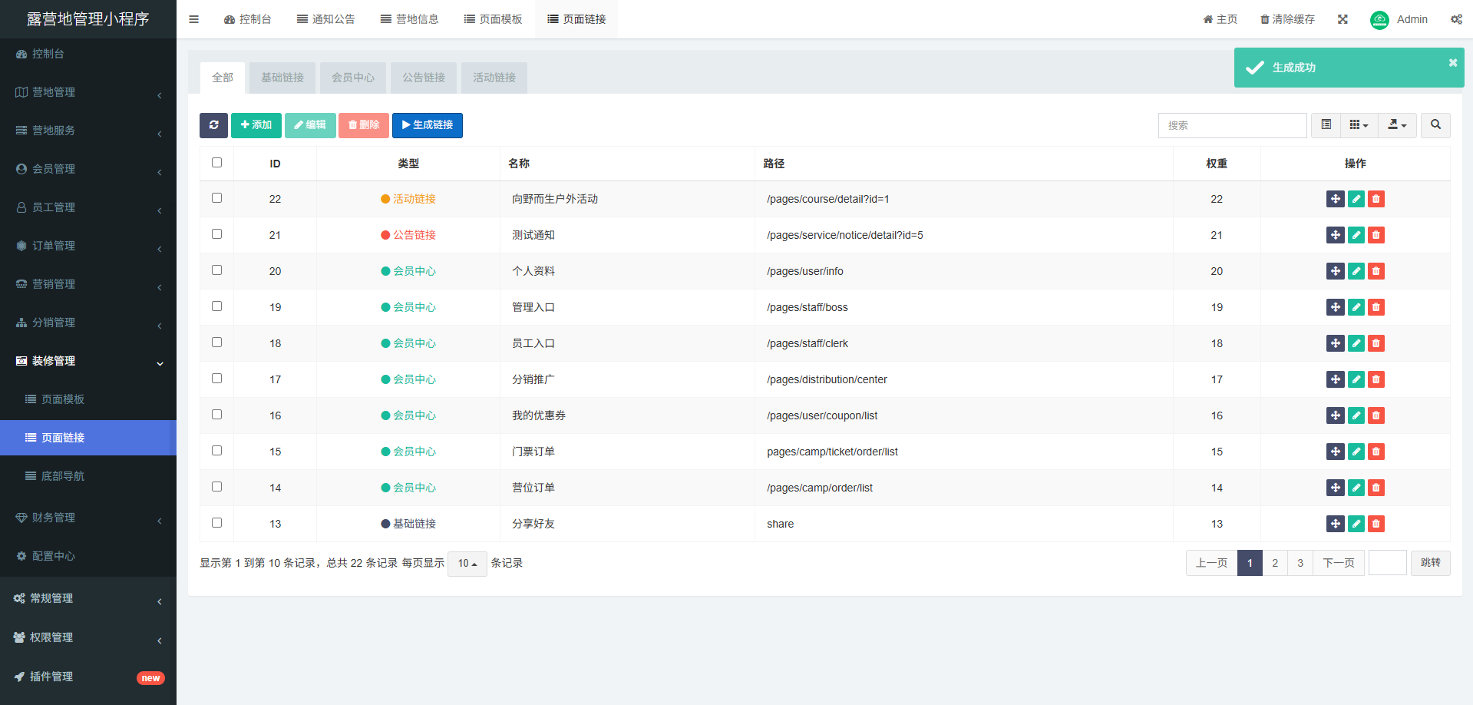Delete 测试通知 row trash icon

click(1376, 235)
